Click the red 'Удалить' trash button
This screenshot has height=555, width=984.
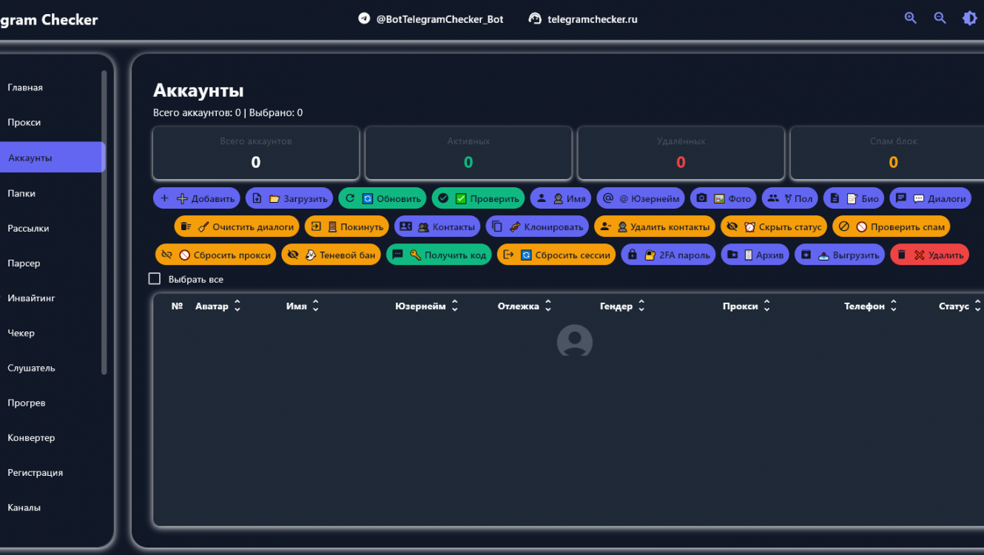(x=929, y=255)
